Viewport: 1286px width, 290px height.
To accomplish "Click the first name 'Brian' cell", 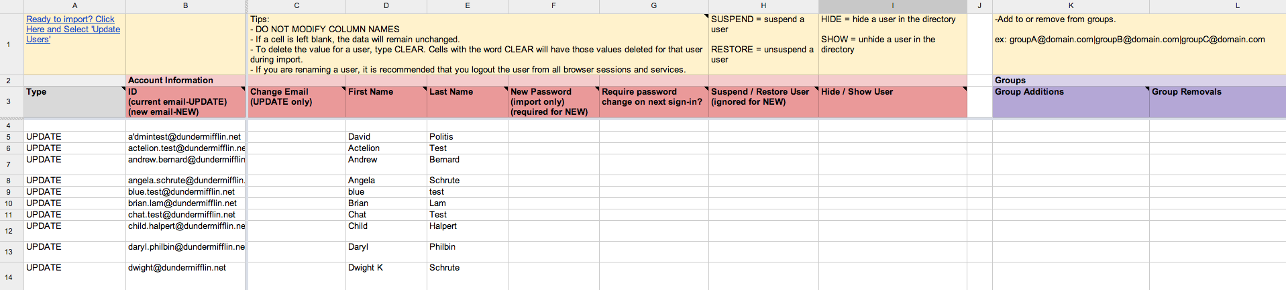I will [386, 203].
